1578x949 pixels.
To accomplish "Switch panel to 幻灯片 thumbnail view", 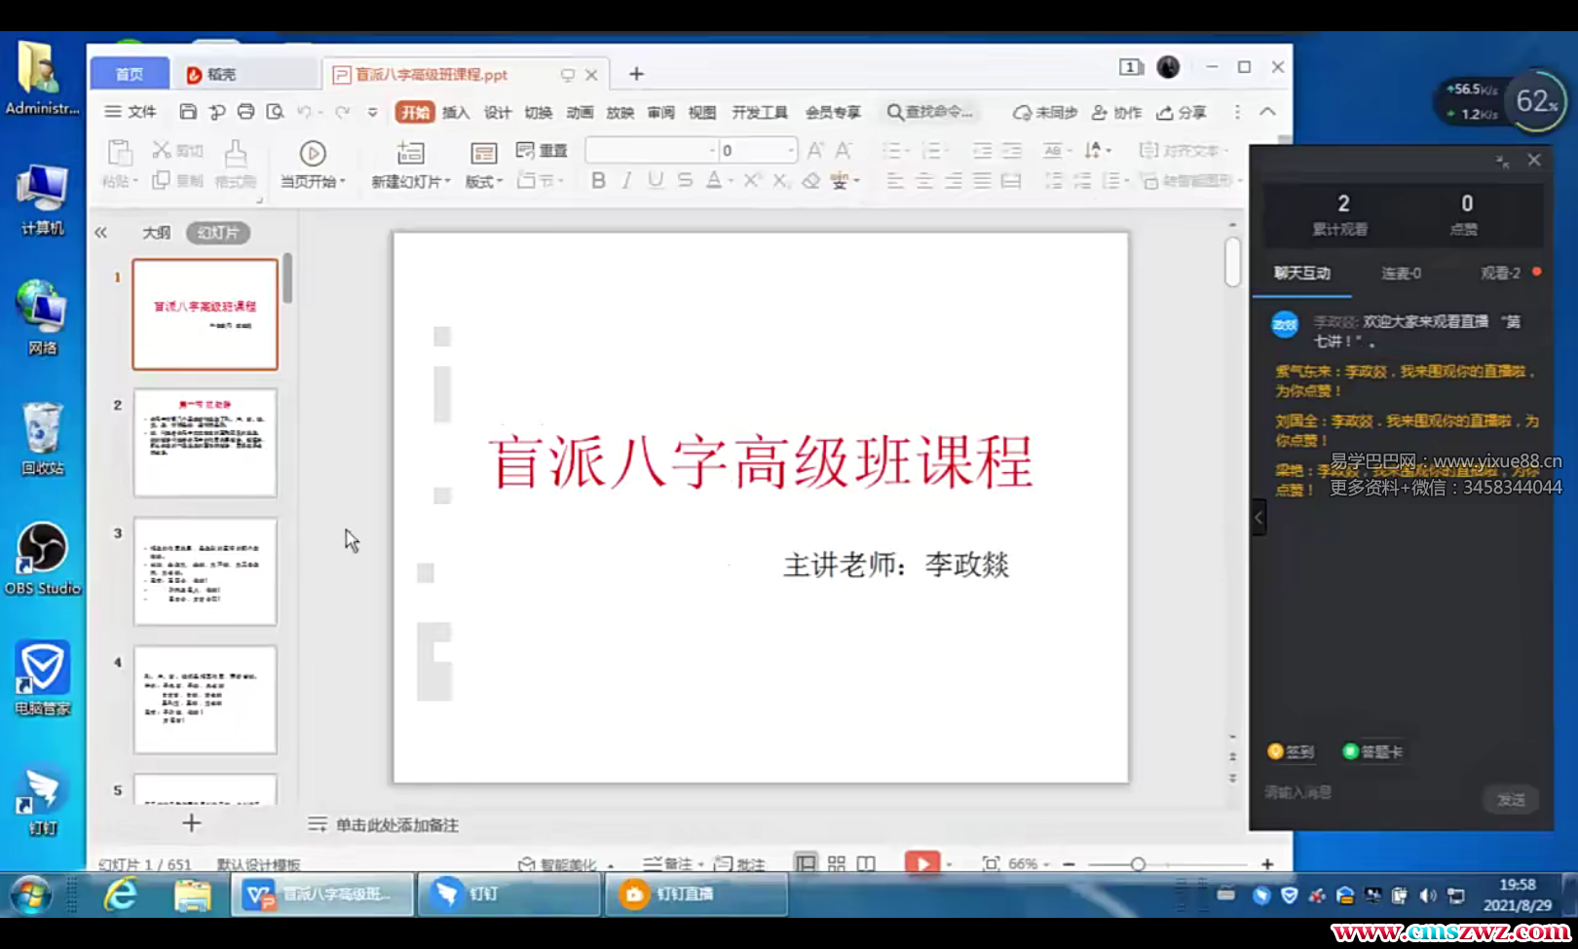I will (x=217, y=233).
